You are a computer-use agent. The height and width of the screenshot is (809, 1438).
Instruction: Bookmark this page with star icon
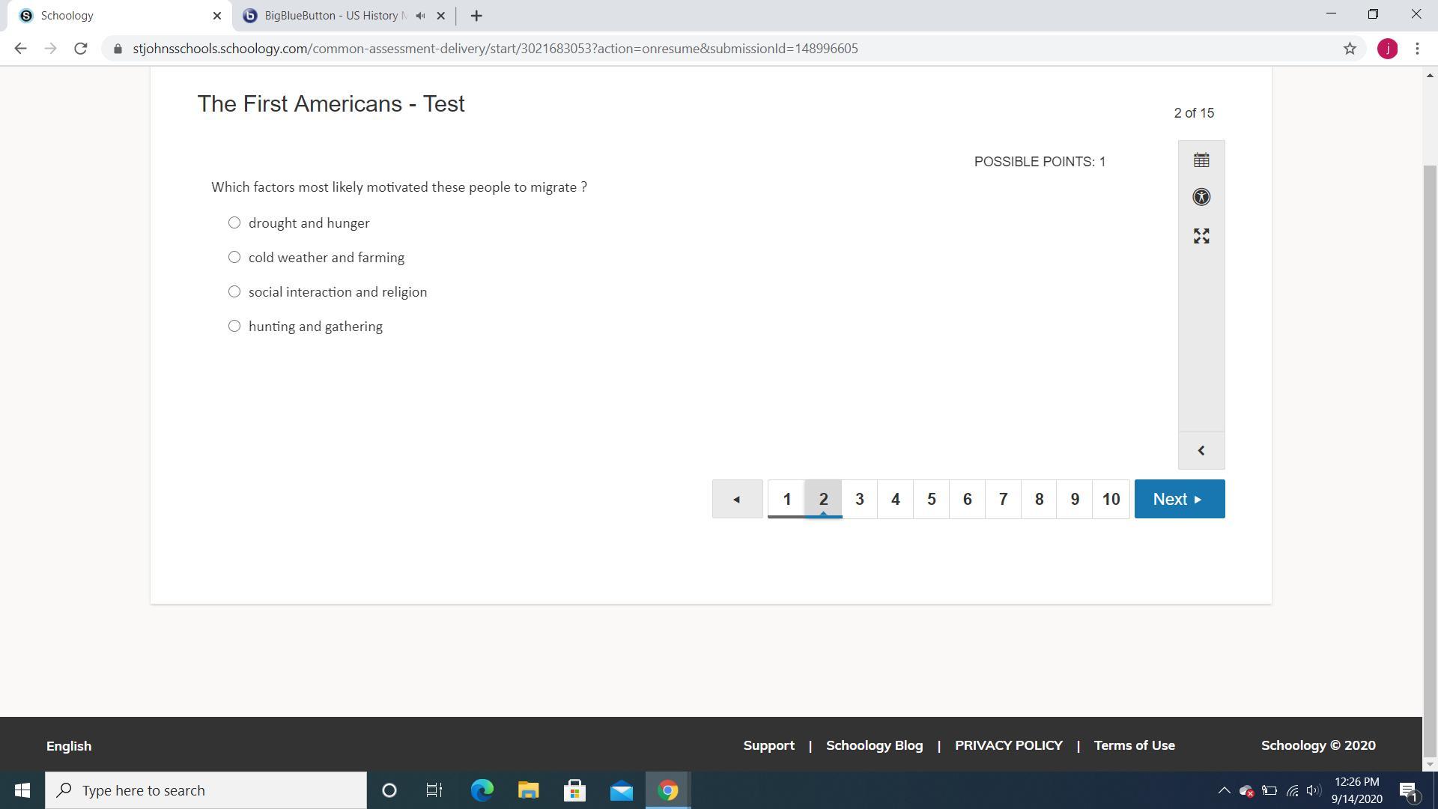pos(1350,49)
